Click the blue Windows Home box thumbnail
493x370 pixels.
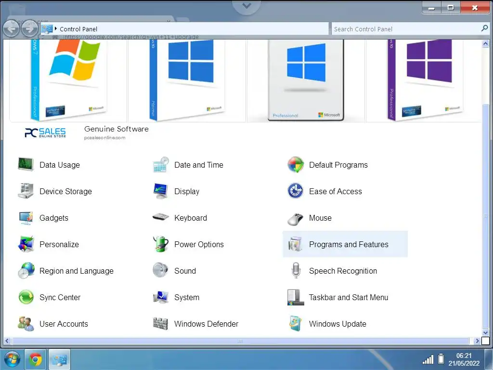187,80
